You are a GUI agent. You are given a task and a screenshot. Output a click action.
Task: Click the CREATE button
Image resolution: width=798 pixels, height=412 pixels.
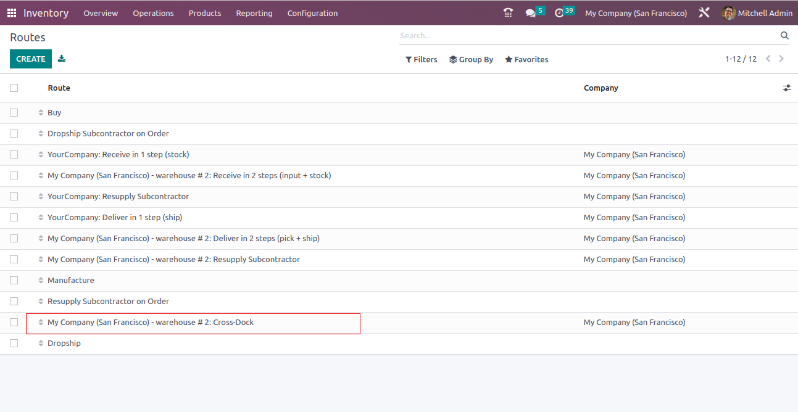(x=31, y=59)
